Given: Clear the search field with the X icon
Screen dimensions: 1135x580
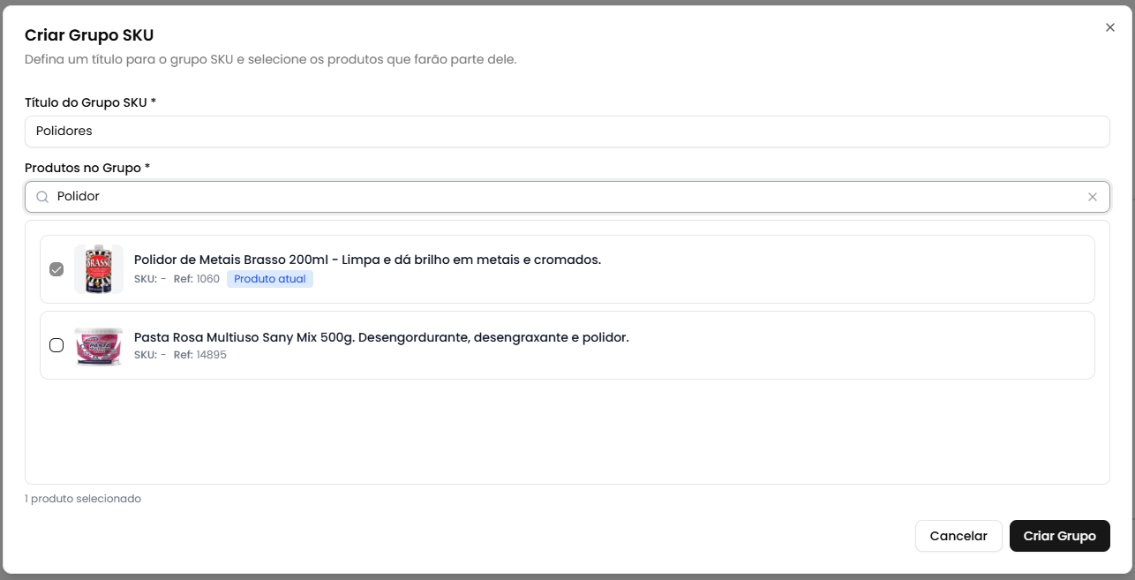Looking at the screenshot, I should pyautogui.click(x=1092, y=196).
